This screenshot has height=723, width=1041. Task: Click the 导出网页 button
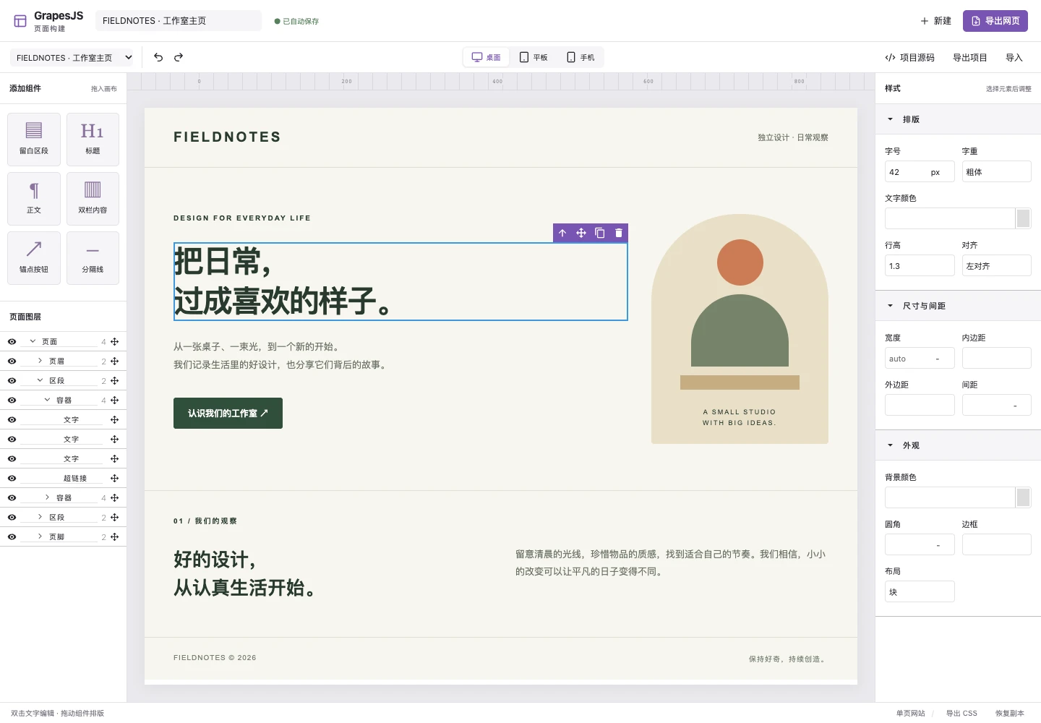tap(995, 21)
